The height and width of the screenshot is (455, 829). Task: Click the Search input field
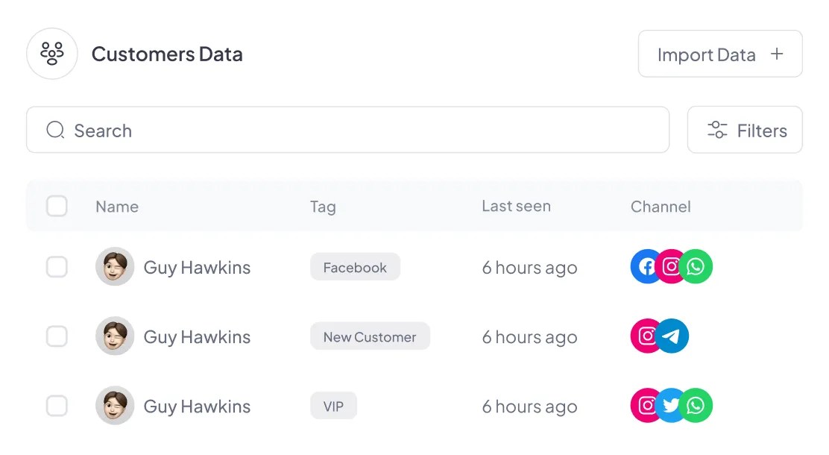point(358,131)
